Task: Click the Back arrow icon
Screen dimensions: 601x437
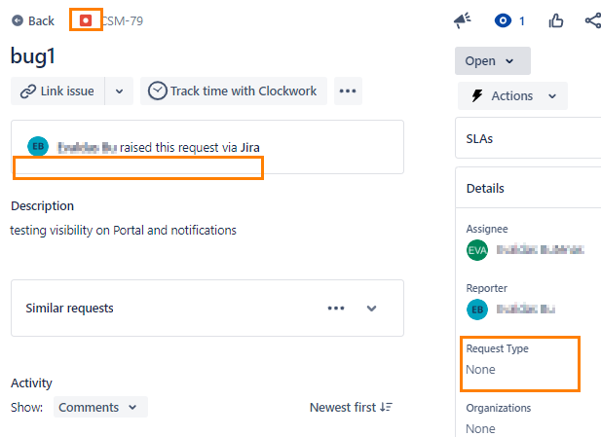Action: click(x=18, y=20)
